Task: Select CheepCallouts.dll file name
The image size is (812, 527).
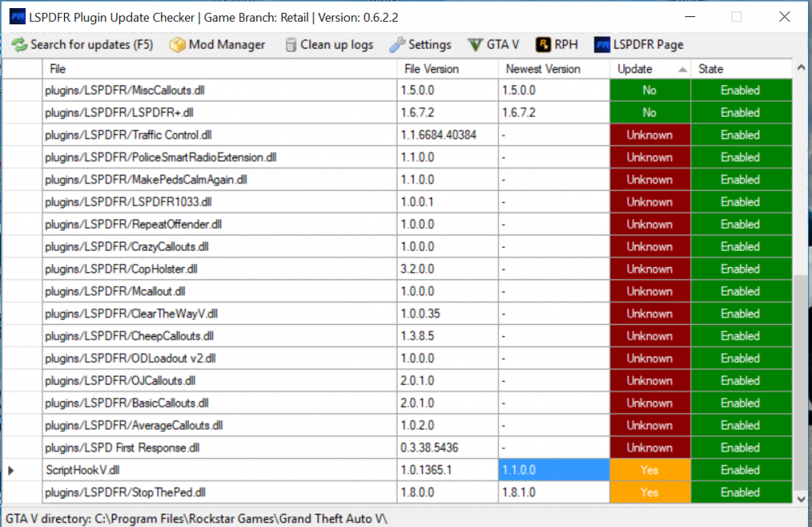Action: 129,336
